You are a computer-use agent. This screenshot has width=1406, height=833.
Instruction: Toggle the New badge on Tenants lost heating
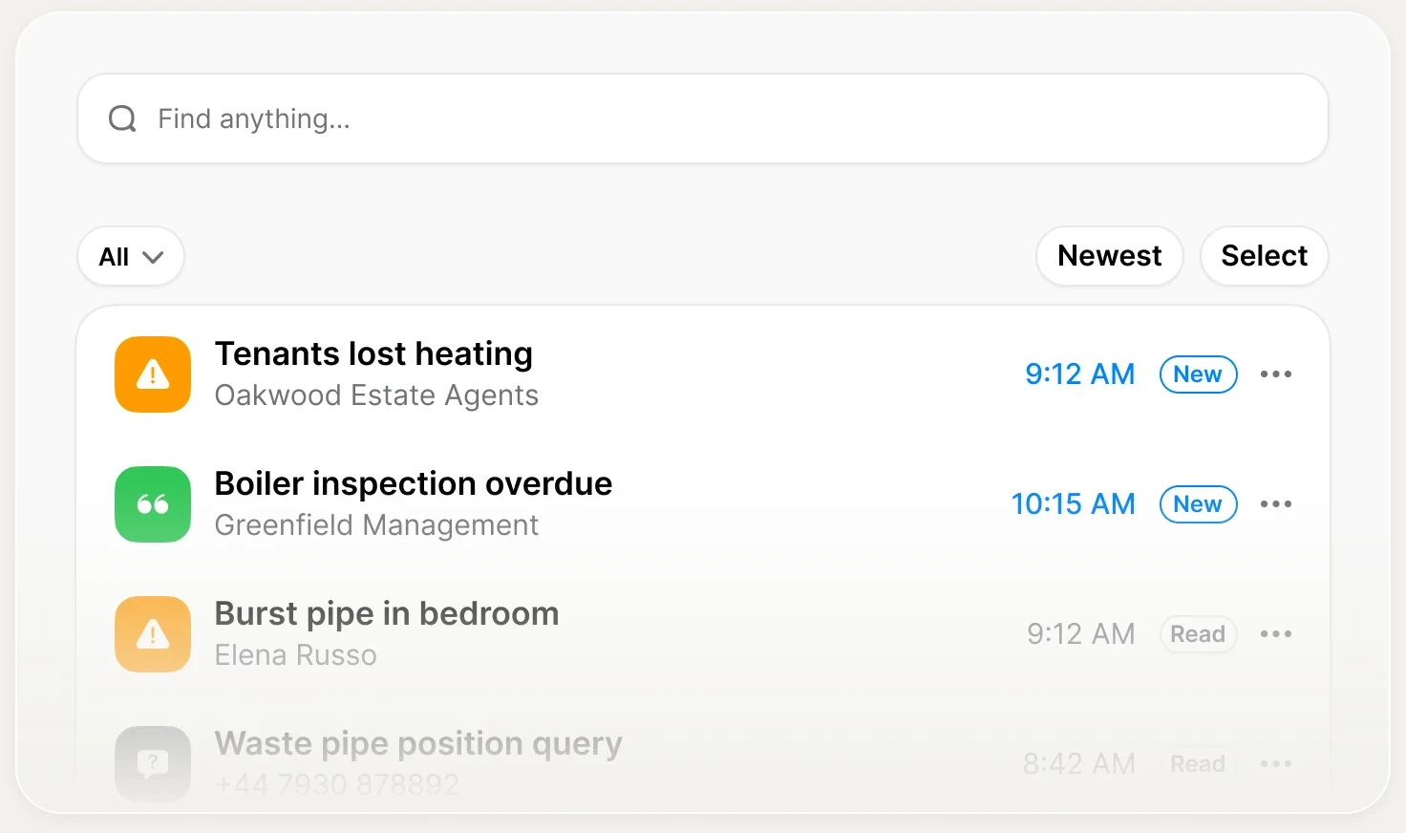pos(1198,374)
